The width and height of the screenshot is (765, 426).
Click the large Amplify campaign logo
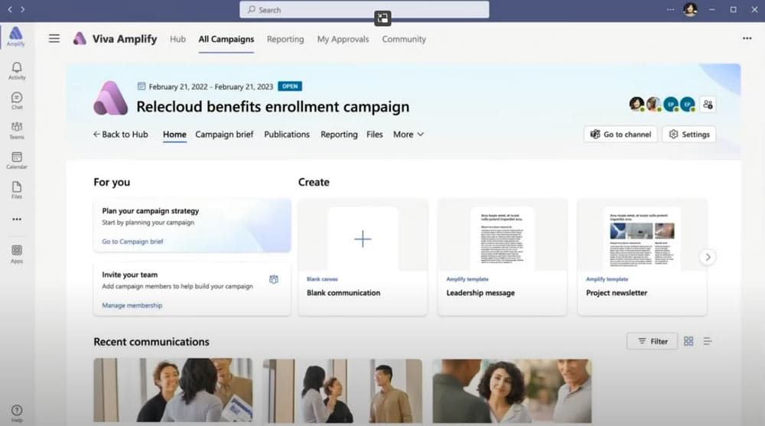click(111, 98)
